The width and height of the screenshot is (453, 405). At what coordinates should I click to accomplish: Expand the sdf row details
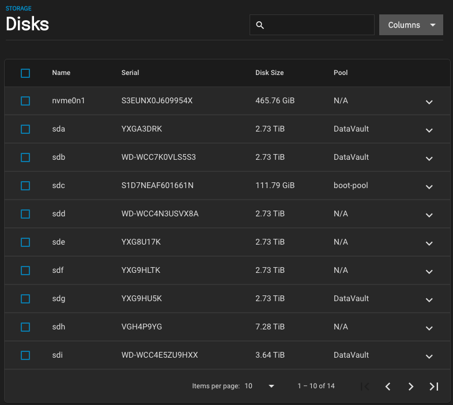pyautogui.click(x=429, y=271)
